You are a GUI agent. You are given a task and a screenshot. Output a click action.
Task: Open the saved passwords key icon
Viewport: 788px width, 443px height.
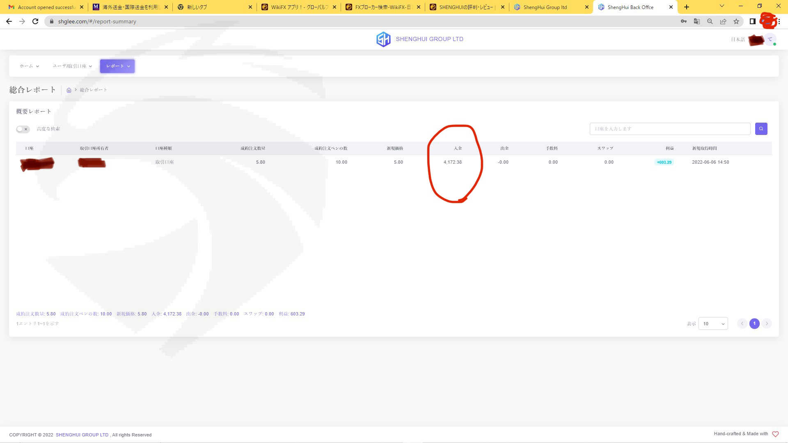point(684,21)
